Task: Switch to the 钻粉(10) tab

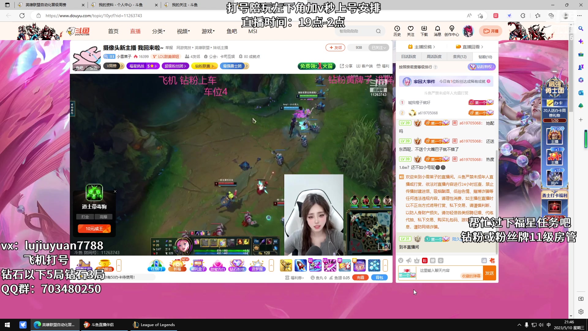Action: click(x=485, y=57)
